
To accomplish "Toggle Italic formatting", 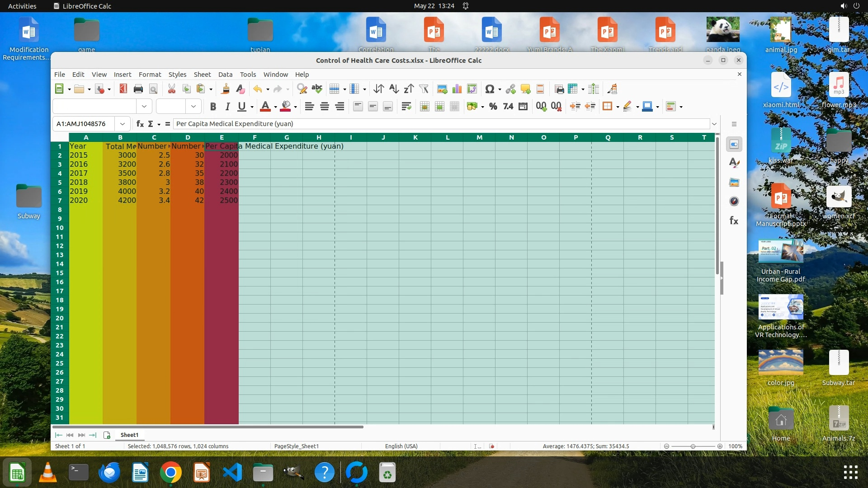I will coord(227,107).
